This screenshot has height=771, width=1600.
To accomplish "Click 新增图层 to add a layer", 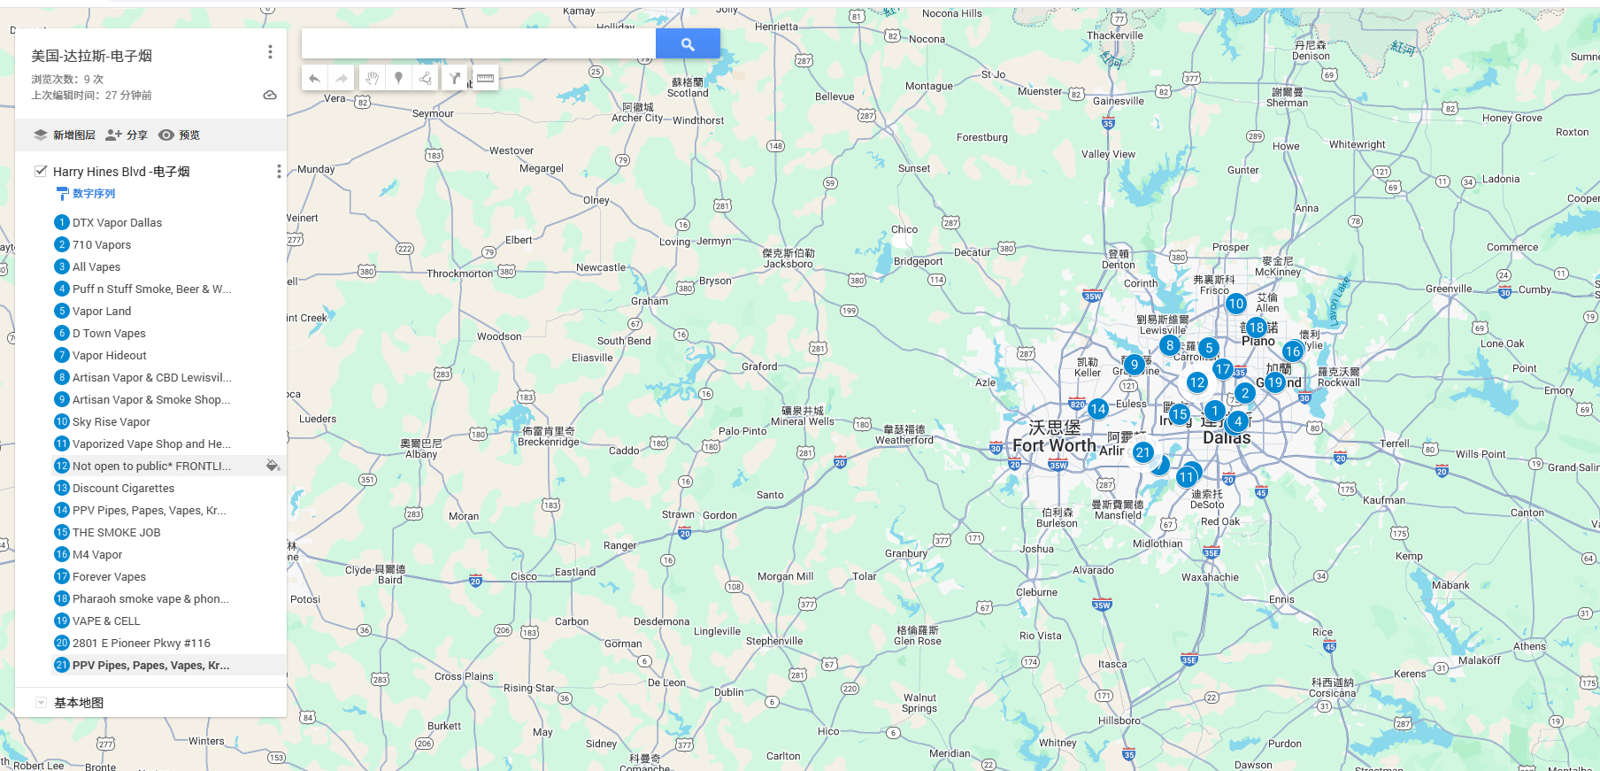I will (x=65, y=135).
